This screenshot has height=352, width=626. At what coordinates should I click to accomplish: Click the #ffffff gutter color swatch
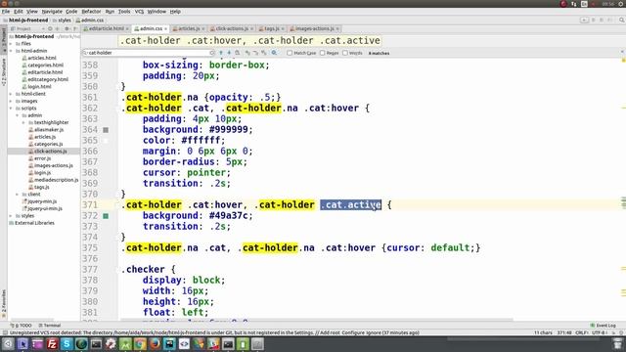pos(106,141)
